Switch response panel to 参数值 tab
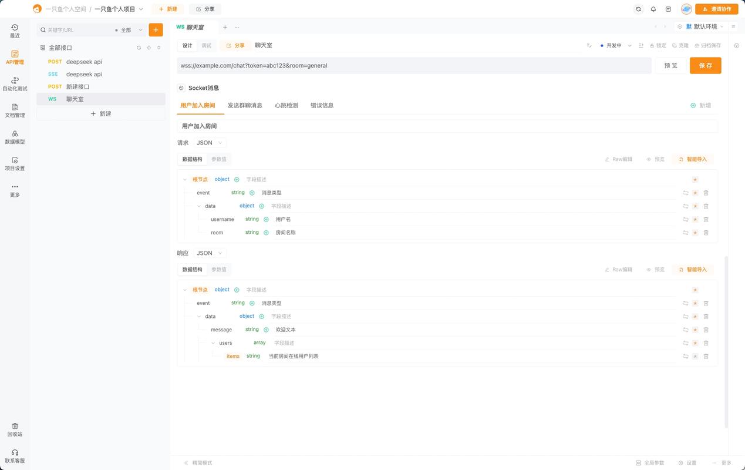Image resolution: width=745 pixels, height=470 pixels. [x=219, y=270]
